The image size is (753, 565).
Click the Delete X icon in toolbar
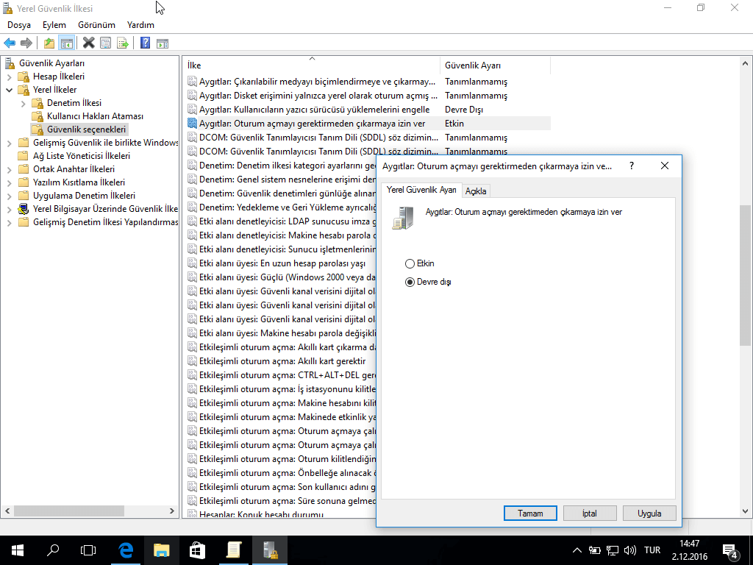click(89, 43)
